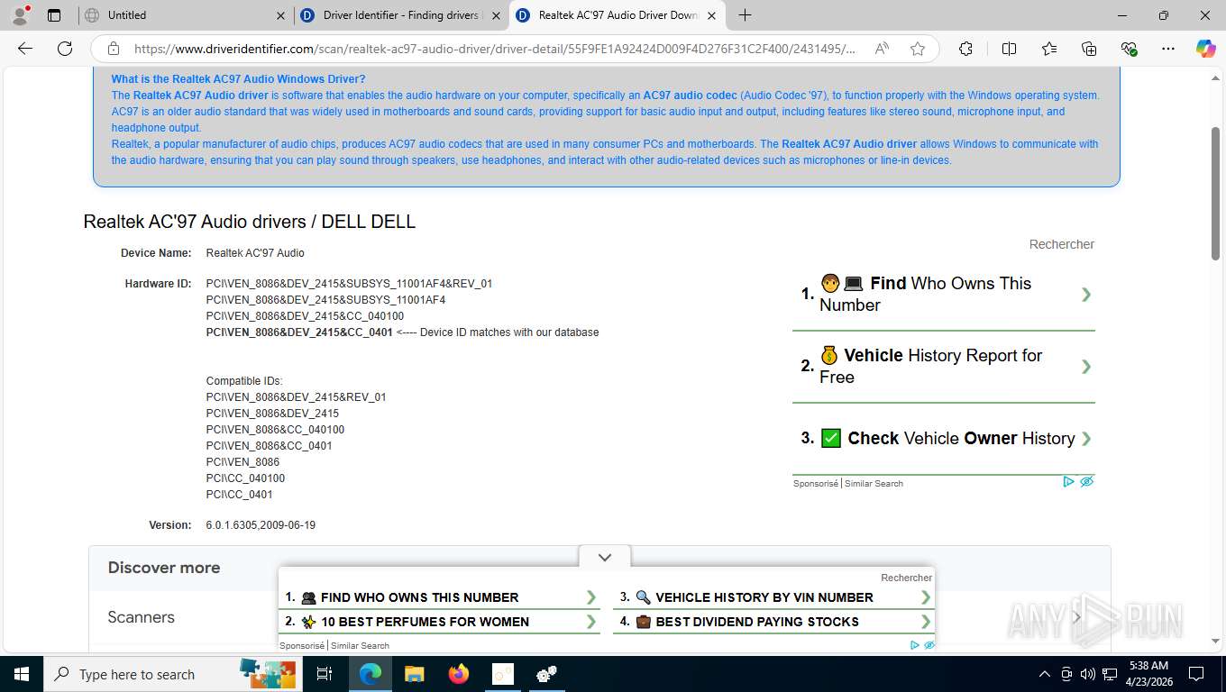The height and width of the screenshot is (692, 1226).
Task: Close the Realtek AC'97 Audio Driver tab
Action: (711, 15)
